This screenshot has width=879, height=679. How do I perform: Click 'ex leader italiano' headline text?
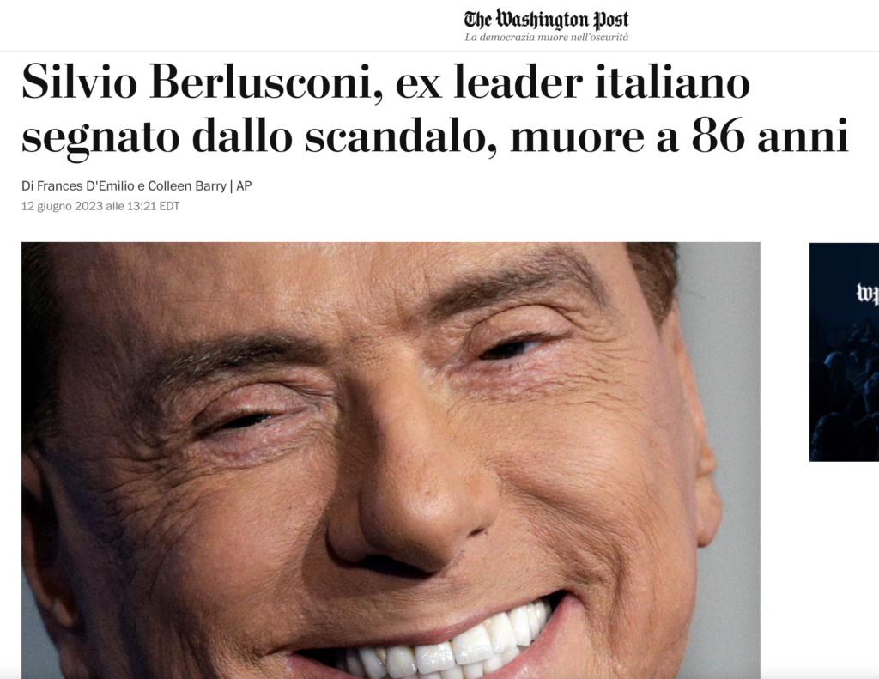pos(573,82)
